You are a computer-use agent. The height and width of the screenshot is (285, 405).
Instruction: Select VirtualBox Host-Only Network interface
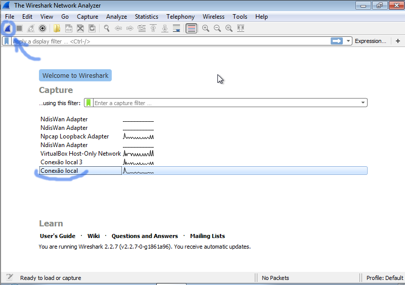pos(203,154)
